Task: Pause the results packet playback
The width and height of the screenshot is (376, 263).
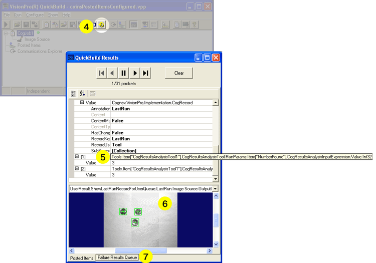Action: [123, 73]
